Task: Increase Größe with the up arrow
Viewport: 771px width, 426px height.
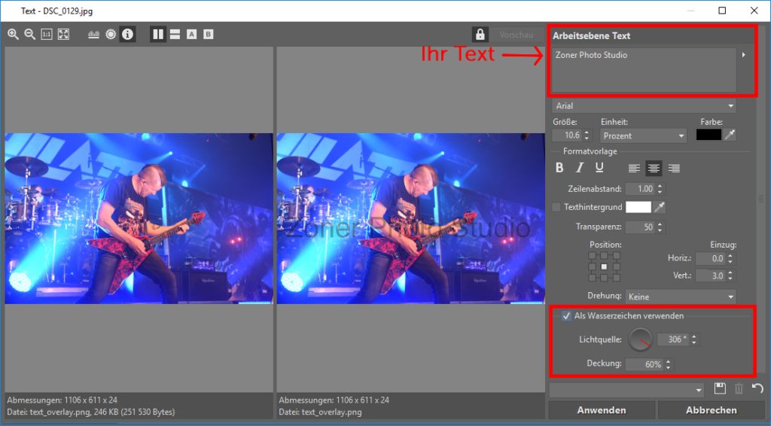Action: tap(587, 132)
